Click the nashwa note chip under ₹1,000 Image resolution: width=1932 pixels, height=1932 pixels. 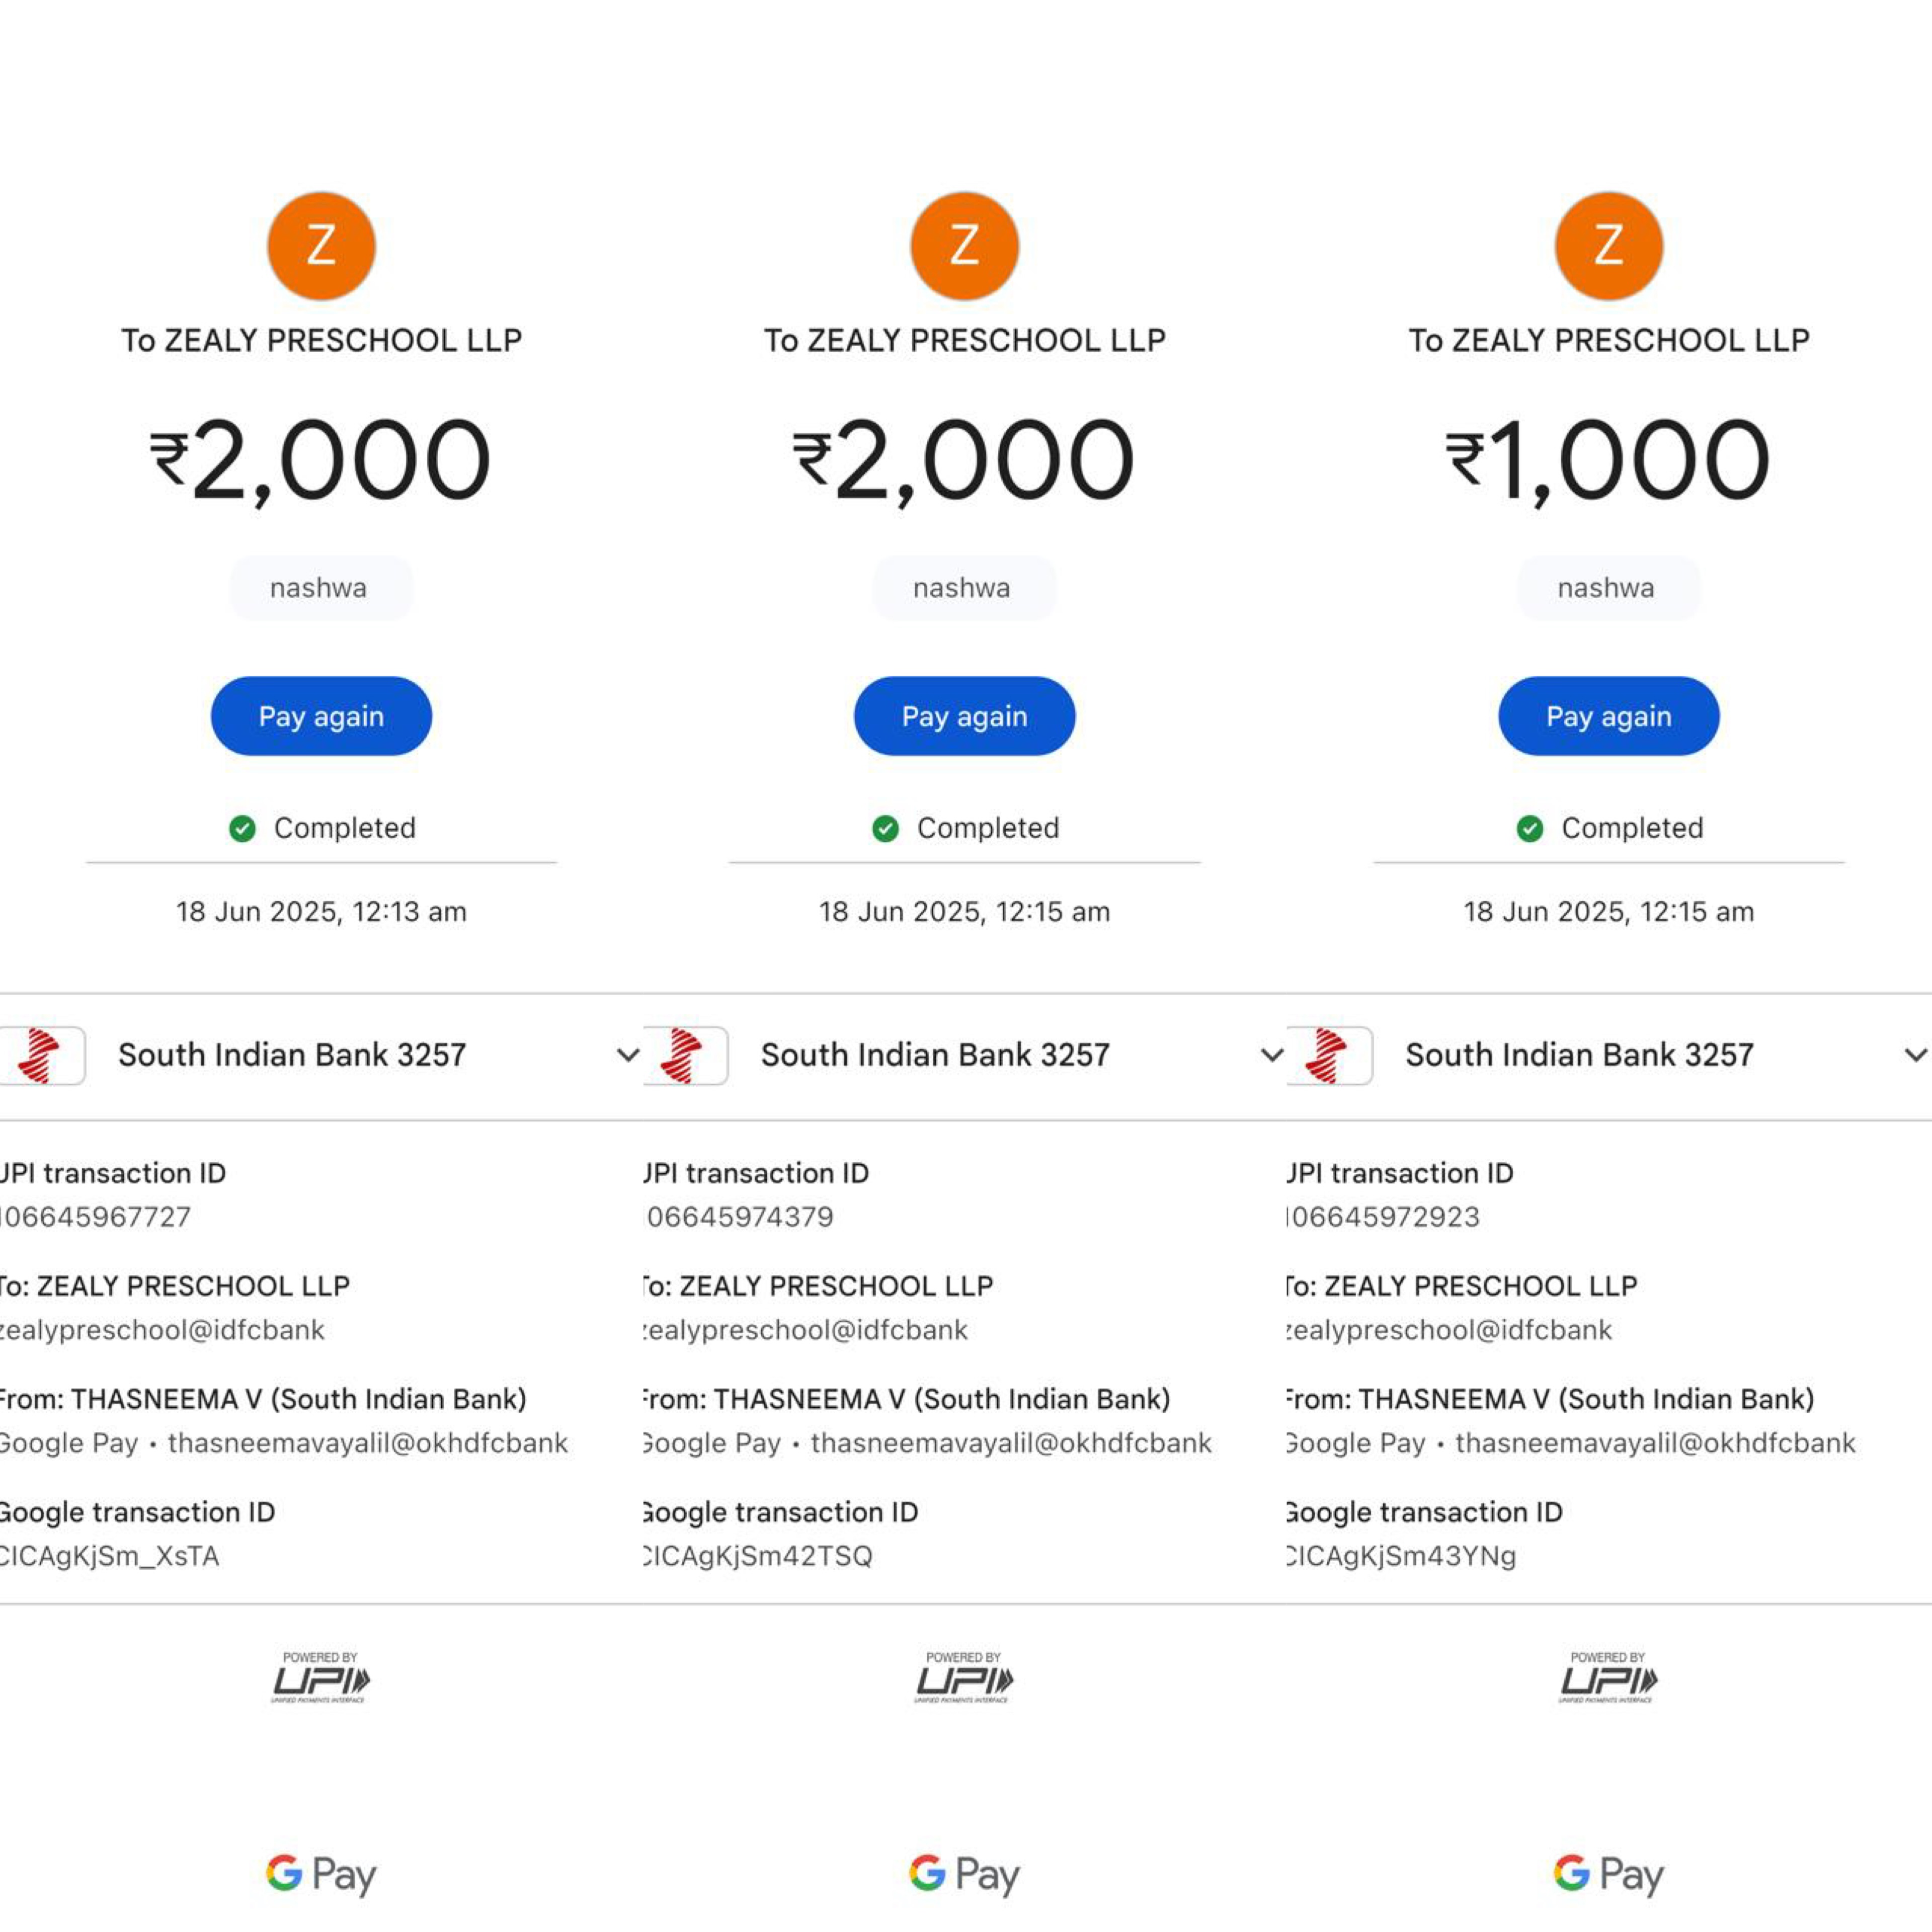[1607, 588]
